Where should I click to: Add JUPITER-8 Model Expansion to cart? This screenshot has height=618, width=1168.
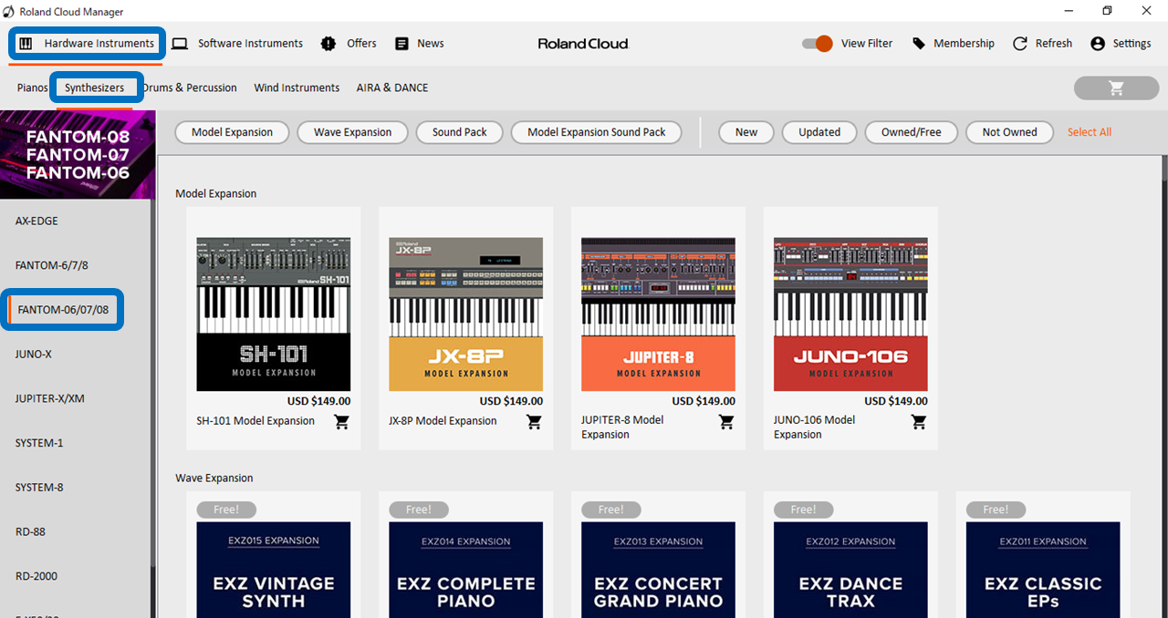pyautogui.click(x=726, y=422)
